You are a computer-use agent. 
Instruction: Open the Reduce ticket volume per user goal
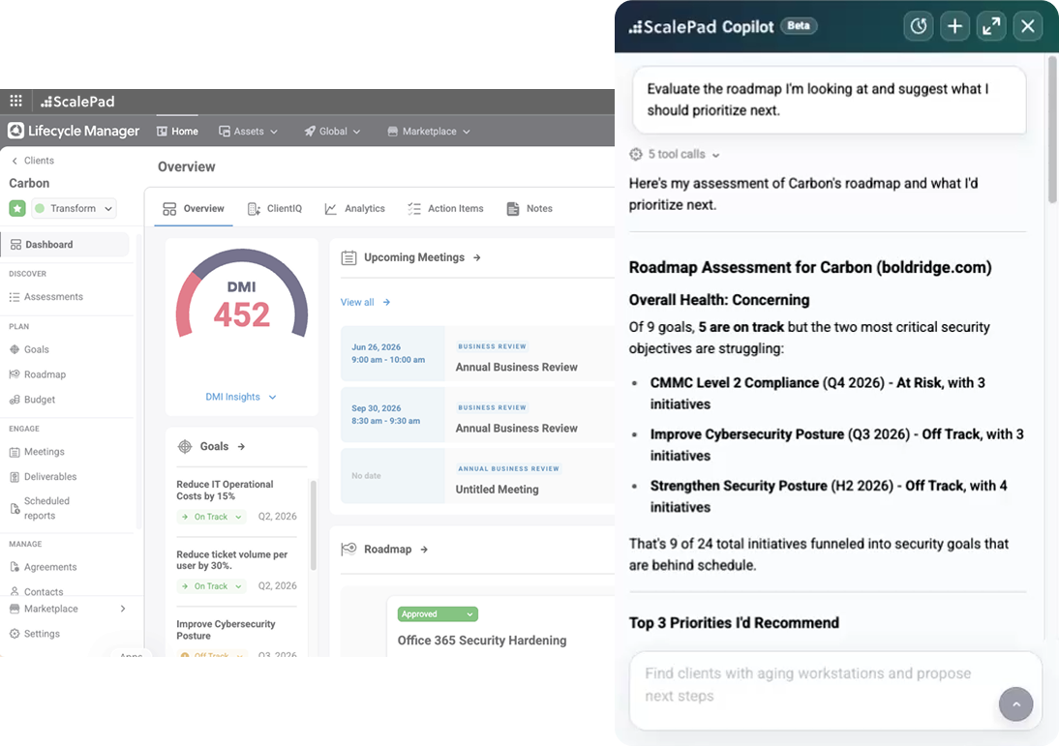point(231,559)
